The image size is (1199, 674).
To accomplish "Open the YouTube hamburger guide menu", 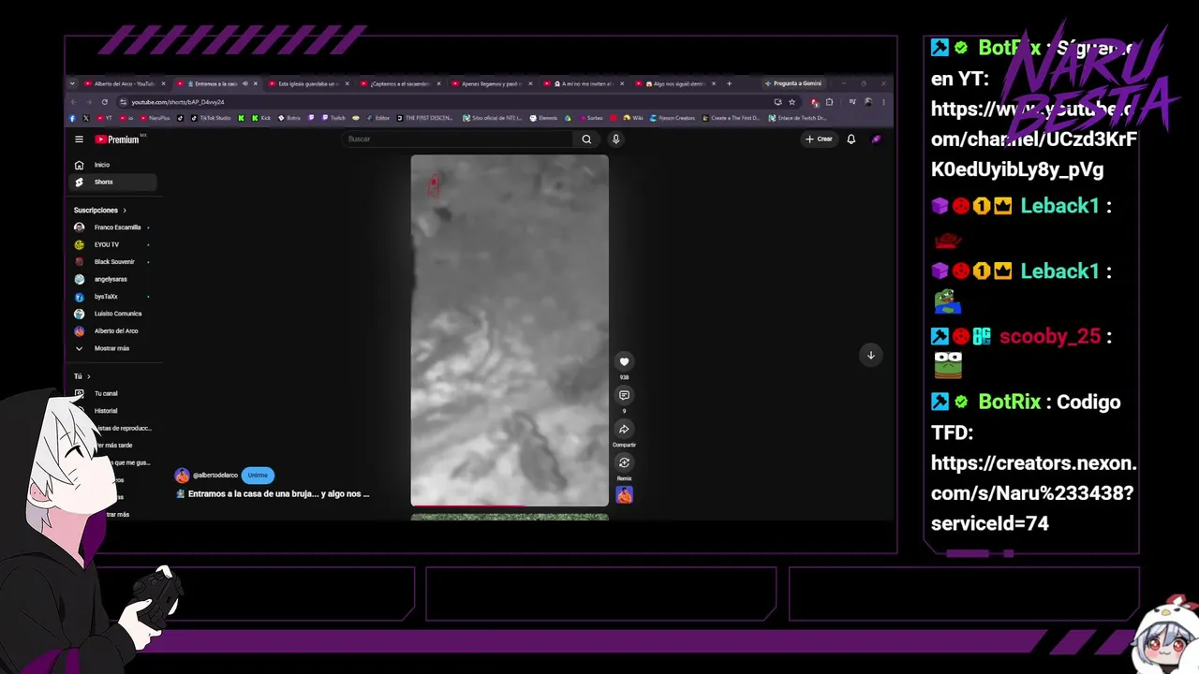I will (80, 139).
